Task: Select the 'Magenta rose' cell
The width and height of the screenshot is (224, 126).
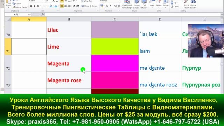Action: [x=69, y=80]
